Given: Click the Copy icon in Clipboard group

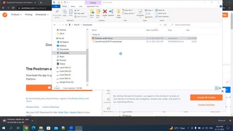Looking at the screenshot, I should point(64,12).
